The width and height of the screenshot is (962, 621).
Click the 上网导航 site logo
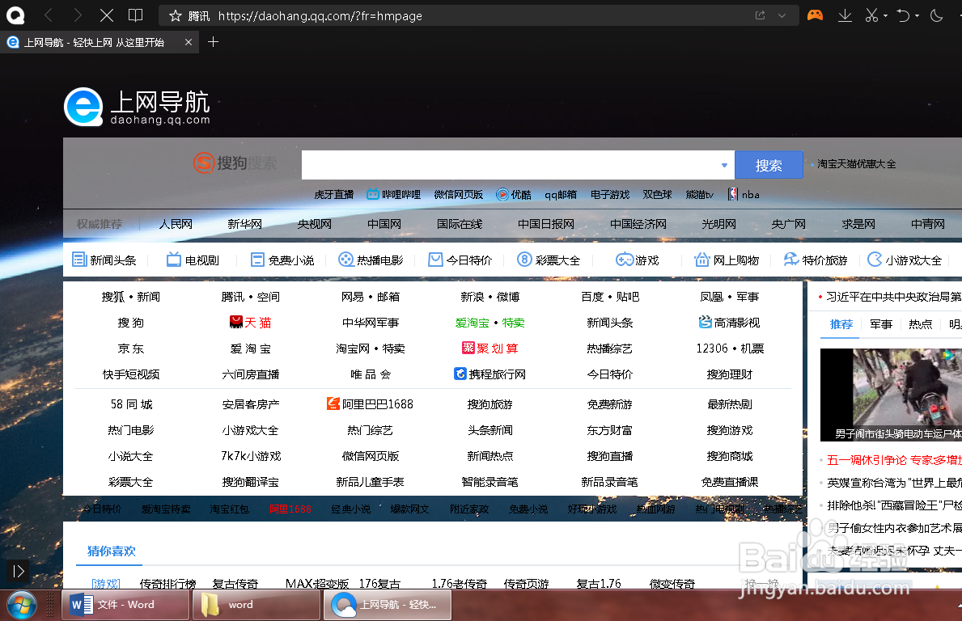click(x=137, y=108)
